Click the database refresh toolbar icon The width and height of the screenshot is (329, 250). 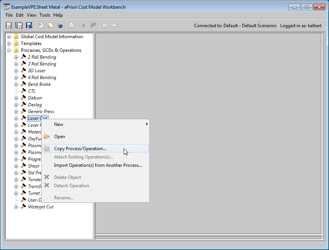coord(60,25)
